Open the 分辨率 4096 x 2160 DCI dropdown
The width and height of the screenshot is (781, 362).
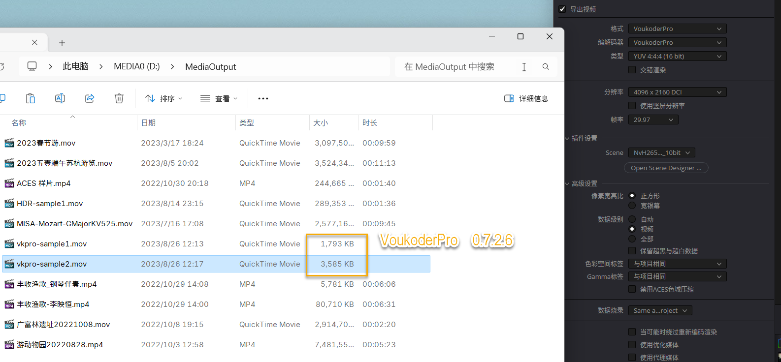tap(677, 92)
